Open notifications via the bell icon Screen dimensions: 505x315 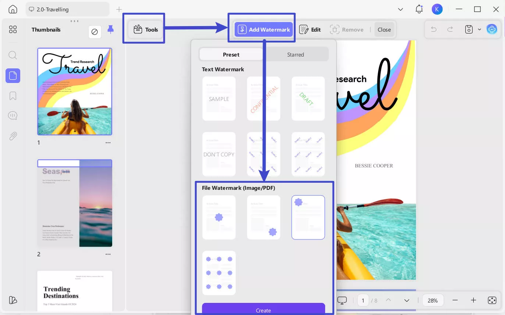[419, 9]
